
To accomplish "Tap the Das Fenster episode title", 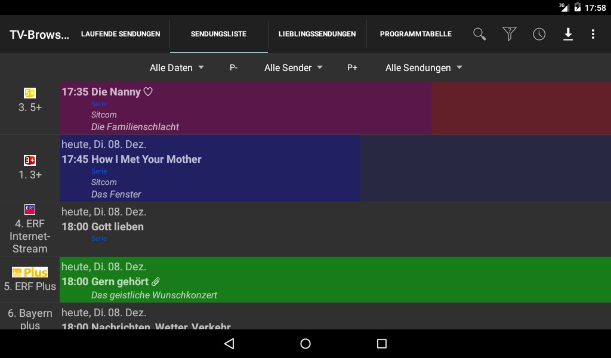I will [116, 195].
